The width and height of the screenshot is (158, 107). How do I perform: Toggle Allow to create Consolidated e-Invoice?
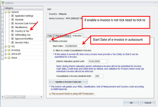coord(54,51)
